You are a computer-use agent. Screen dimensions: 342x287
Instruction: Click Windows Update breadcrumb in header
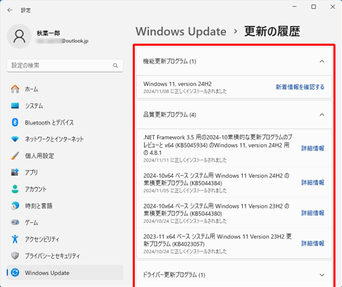(x=181, y=31)
